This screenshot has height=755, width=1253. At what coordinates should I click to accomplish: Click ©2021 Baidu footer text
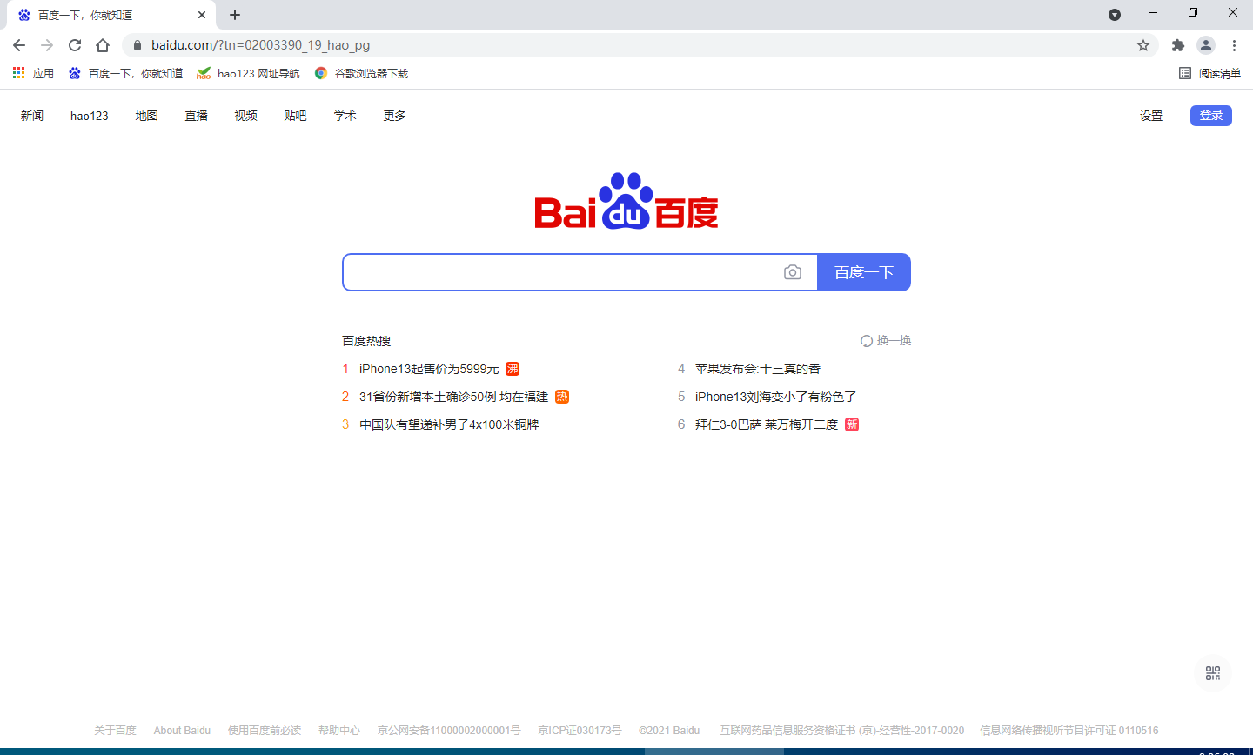click(x=669, y=731)
